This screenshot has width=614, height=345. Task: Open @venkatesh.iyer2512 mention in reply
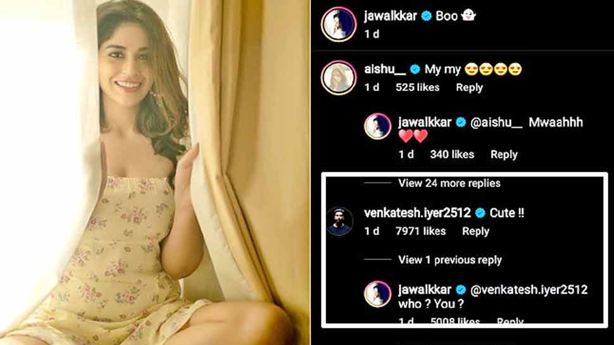pos(529,290)
